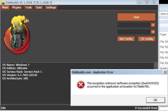Select 'OS Service Pack: Service Pack 1' line
Image resolution: width=168 pixels, height=111 pixels.
[x=22, y=72]
